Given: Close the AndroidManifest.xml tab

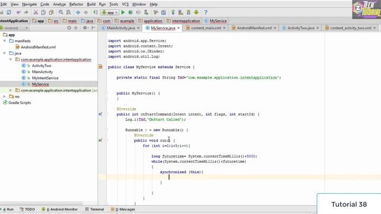Looking at the screenshot, I should coord(275,28).
